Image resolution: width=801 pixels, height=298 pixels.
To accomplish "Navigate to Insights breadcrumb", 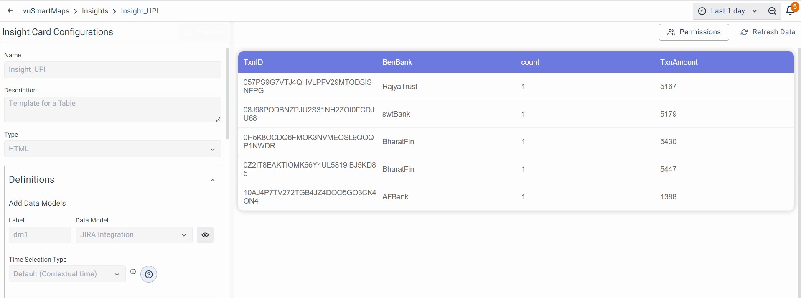I will tap(95, 11).
